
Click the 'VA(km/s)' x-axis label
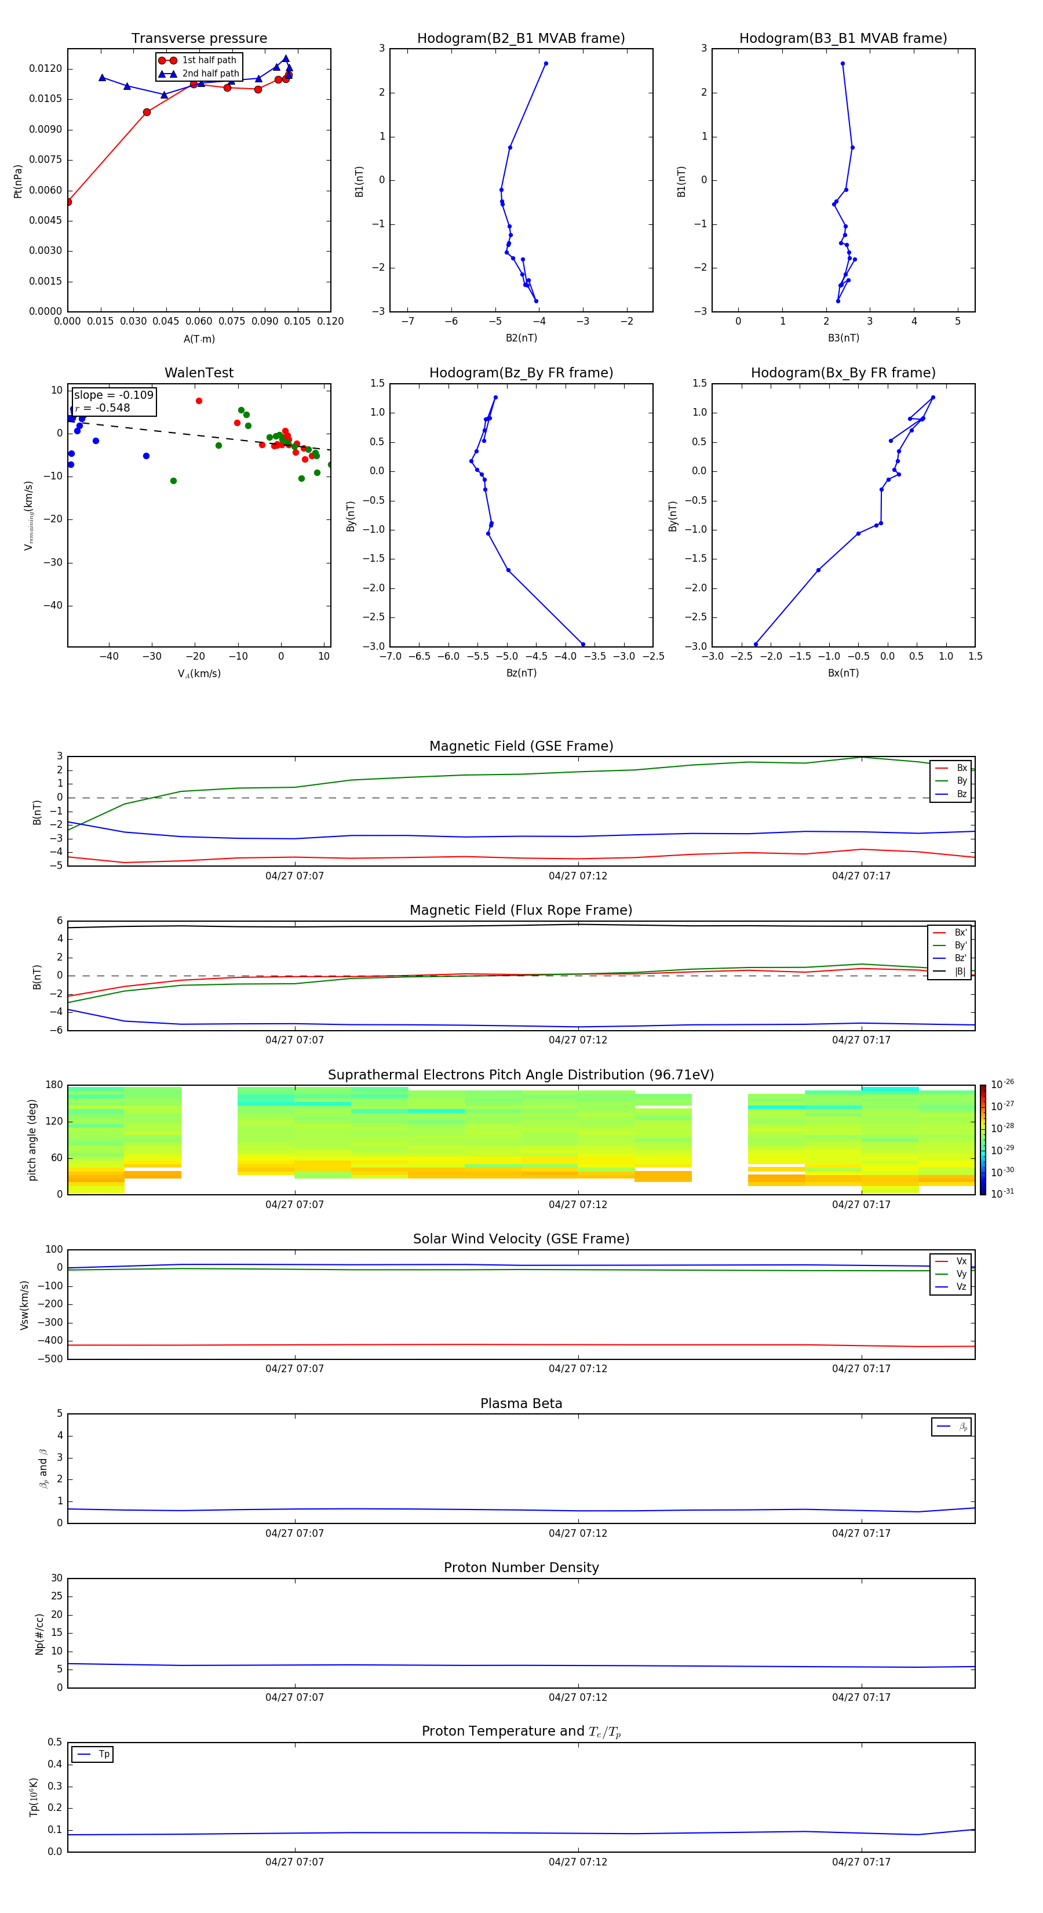199,674
